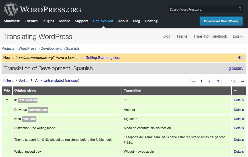248x157 pixels.
Task: Open Details for Widget moved down
Action: pos(239,152)
